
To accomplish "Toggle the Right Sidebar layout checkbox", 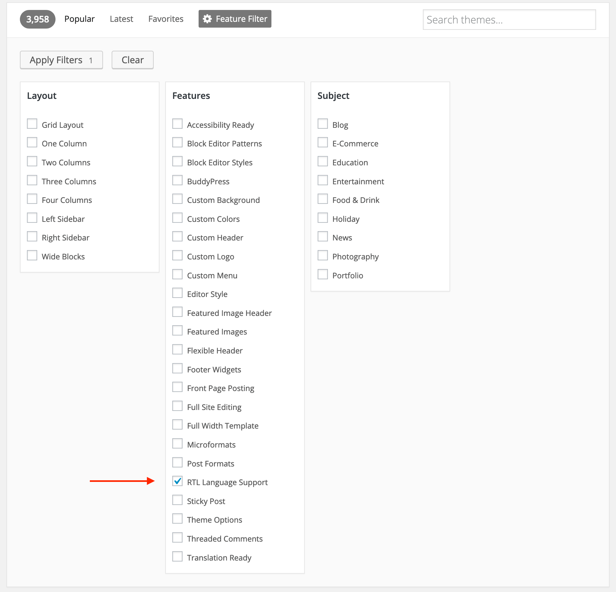I will (x=32, y=237).
